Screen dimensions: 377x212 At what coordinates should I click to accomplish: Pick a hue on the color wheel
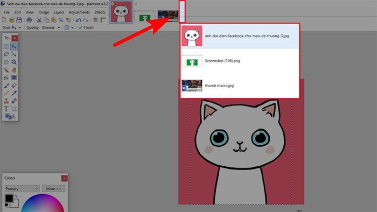coord(43,203)
